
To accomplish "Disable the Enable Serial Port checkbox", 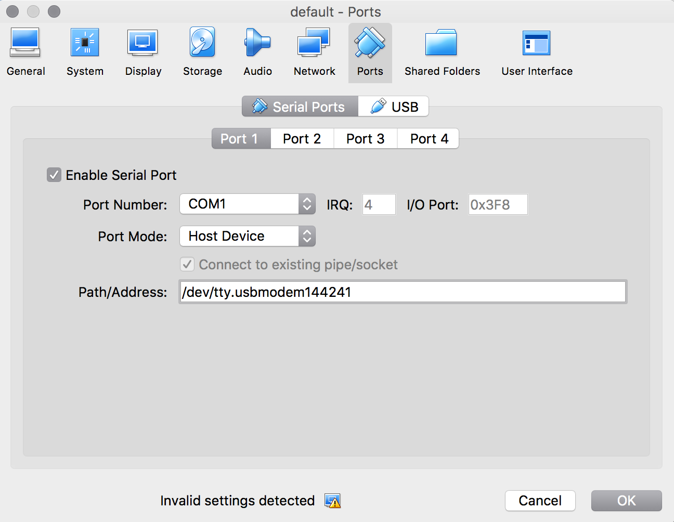I will tap(54, 175).
